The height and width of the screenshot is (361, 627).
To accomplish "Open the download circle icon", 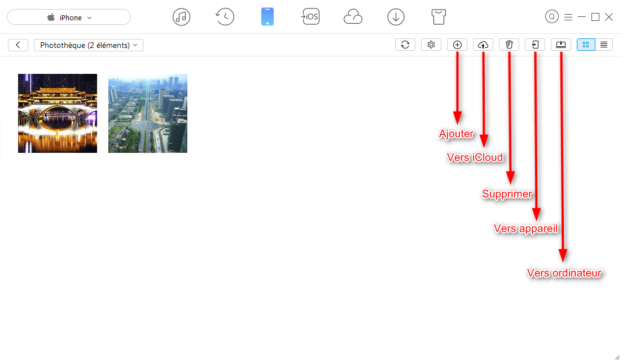I will click(396, 17).
